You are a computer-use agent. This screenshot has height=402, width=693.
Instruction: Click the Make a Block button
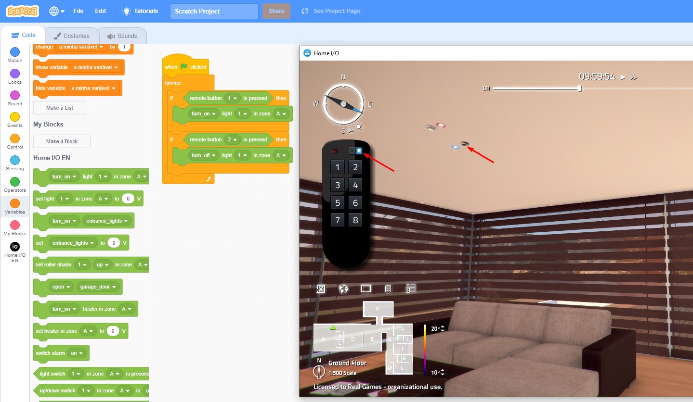click(62, 141)
